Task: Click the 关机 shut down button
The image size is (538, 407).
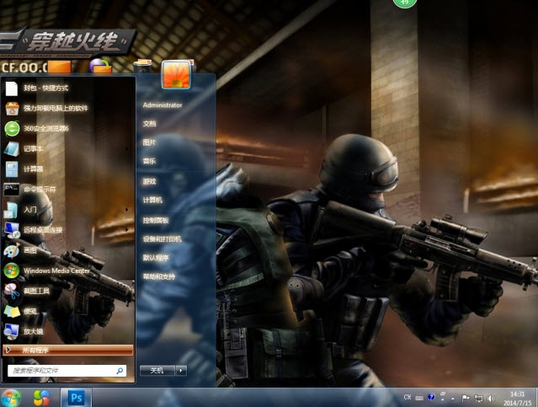Action: (x=157, y=370)
